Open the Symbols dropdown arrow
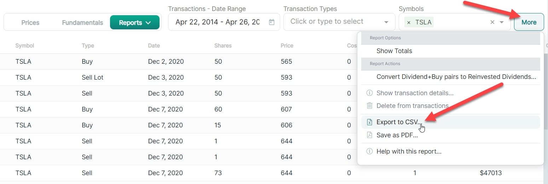Screen dimensions: 548x184 click(502, 22)
